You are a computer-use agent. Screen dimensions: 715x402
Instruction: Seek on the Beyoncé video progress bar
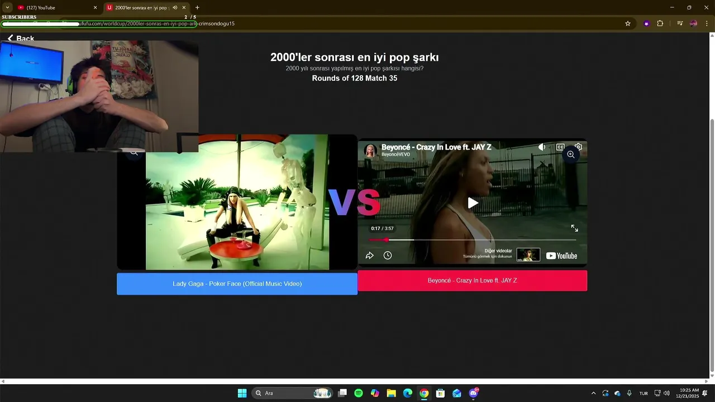tap(473, 240)
